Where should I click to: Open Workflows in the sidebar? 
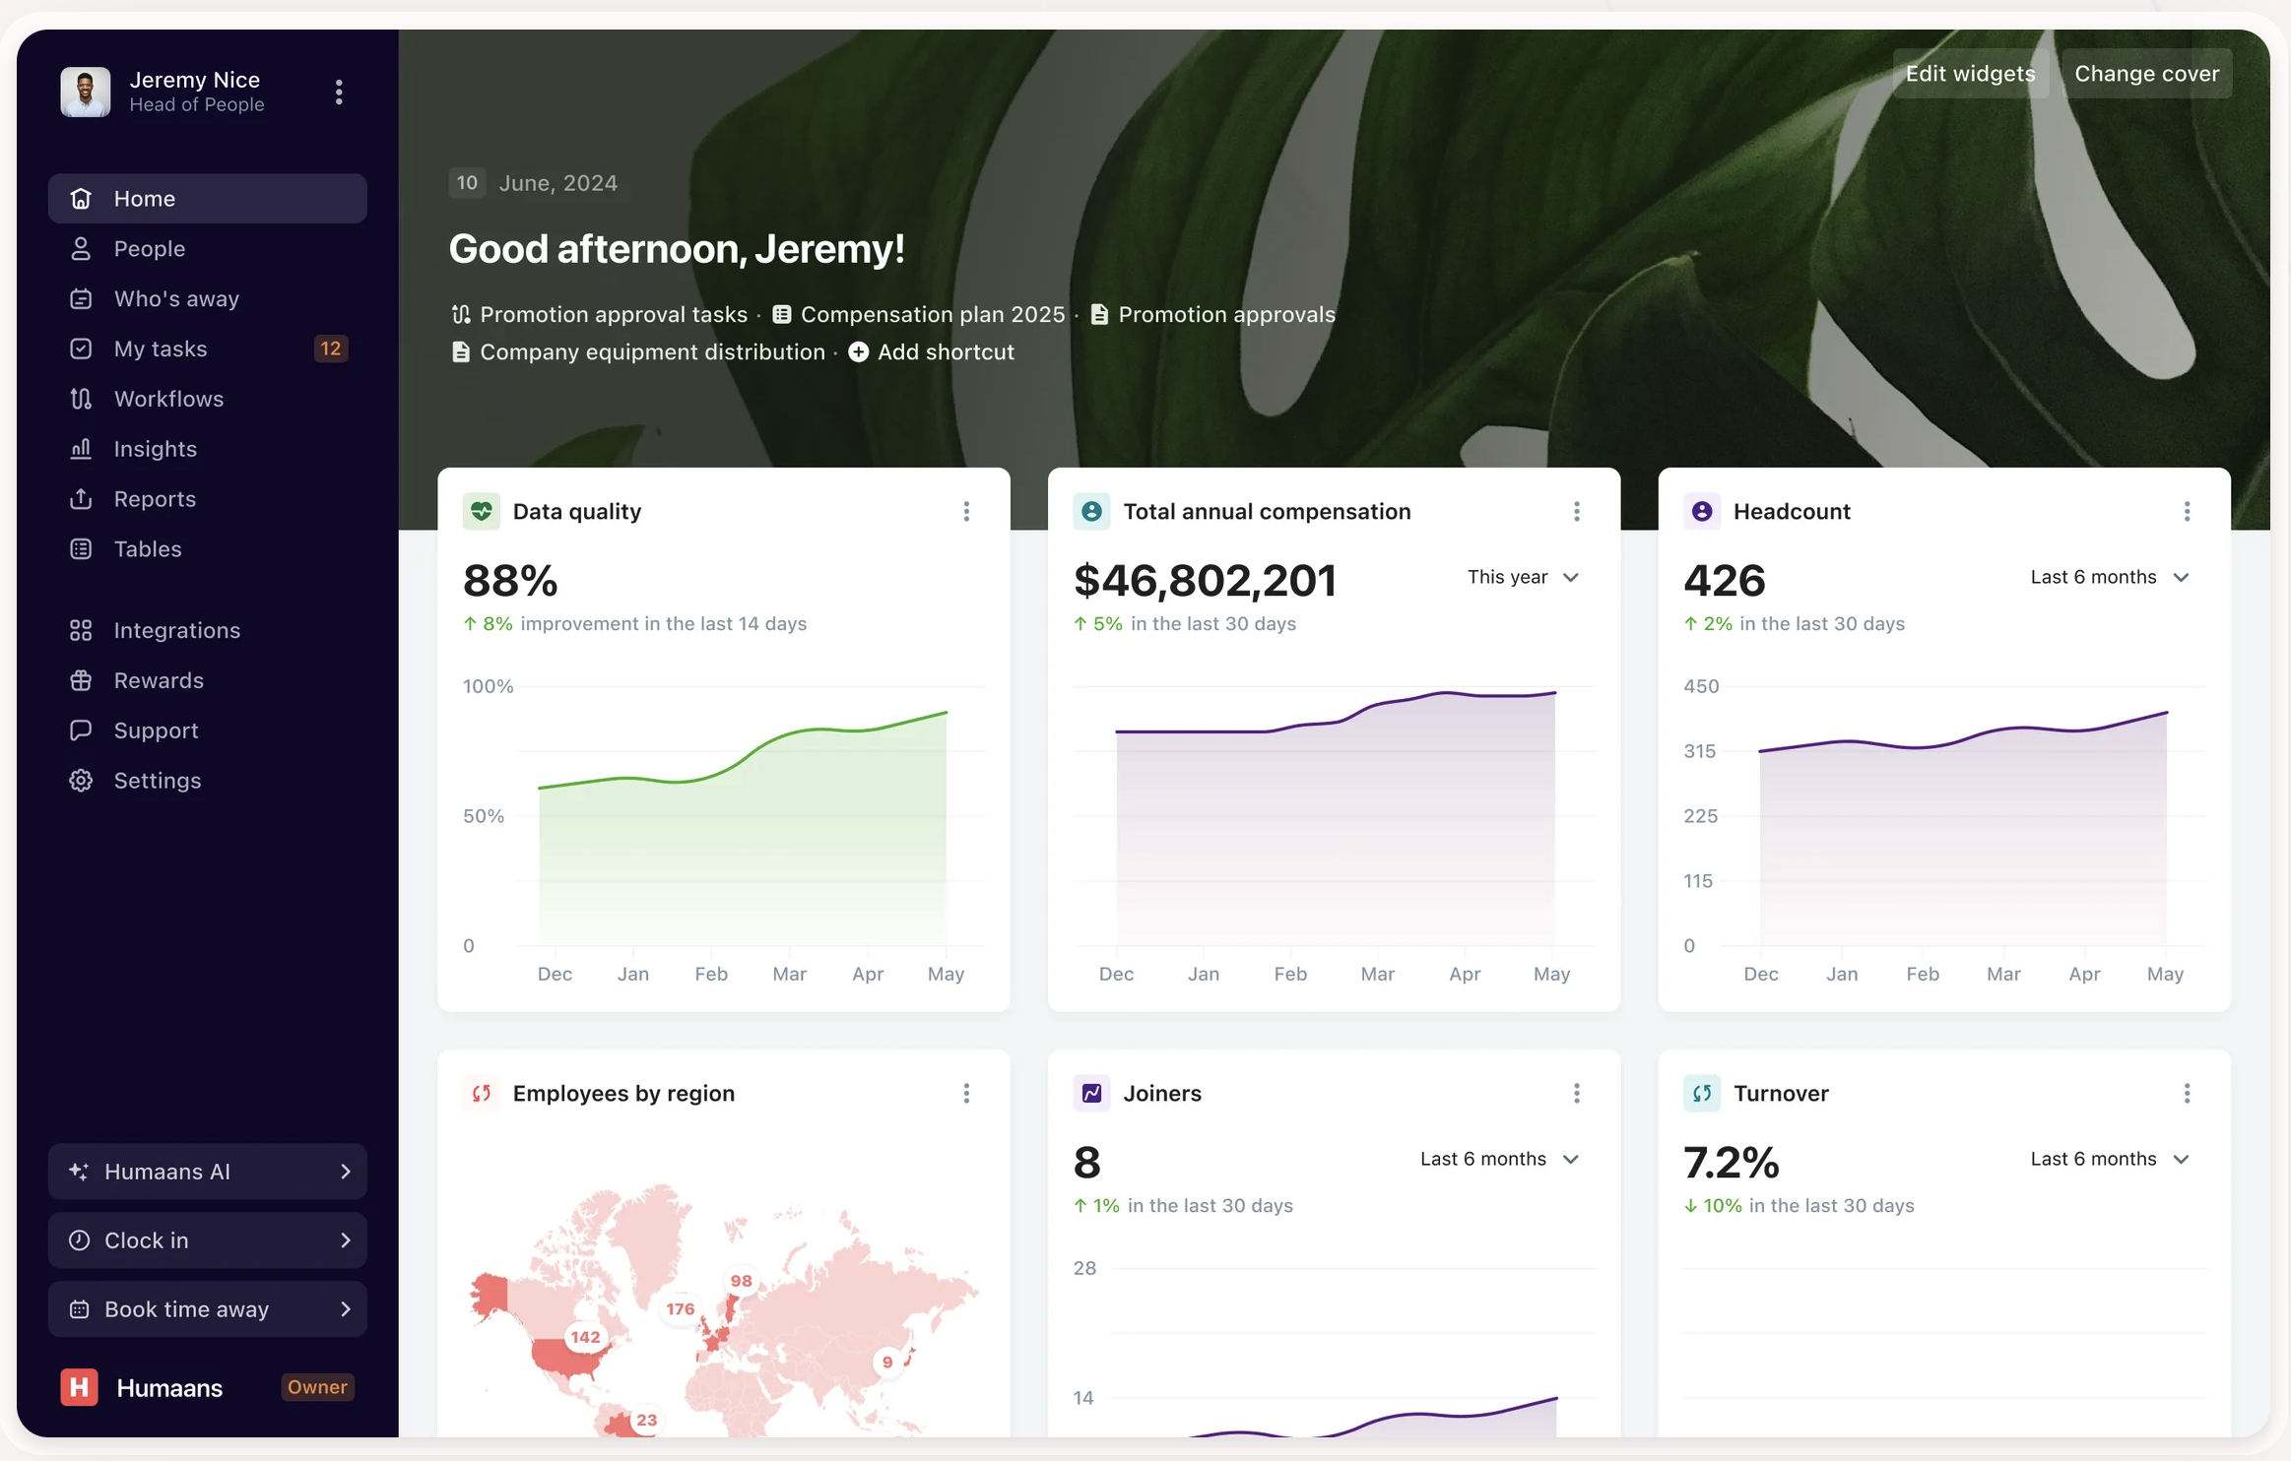[x=207, y=399]
